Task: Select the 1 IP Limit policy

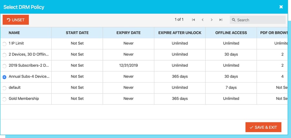Action: tap(4, 44)
